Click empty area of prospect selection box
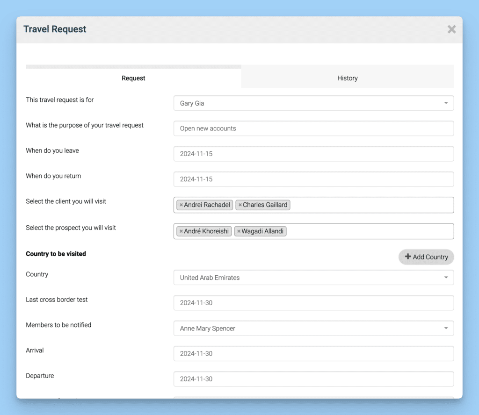Screen dimensions: 479x415 tap(370, 231)
